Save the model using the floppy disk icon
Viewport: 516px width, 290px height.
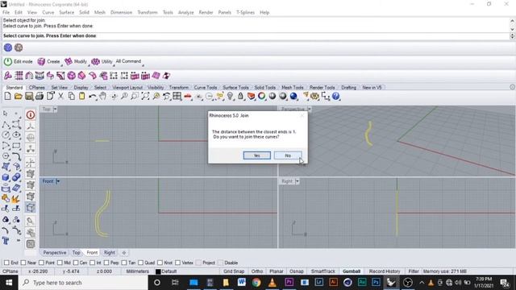click(29, 97)
